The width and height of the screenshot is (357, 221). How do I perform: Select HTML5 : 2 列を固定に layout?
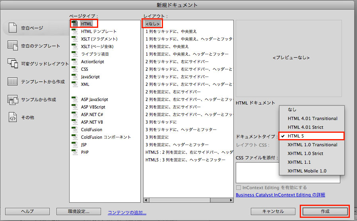189,152
